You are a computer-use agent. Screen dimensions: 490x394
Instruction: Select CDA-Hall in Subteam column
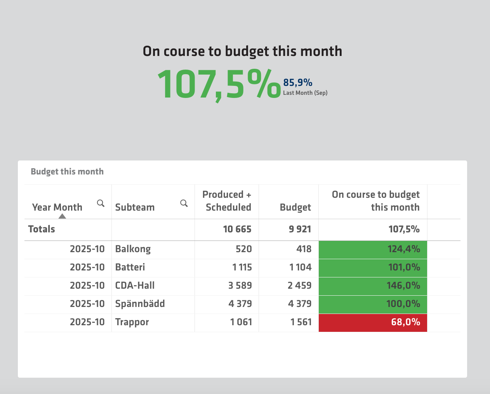click(135, 286)
